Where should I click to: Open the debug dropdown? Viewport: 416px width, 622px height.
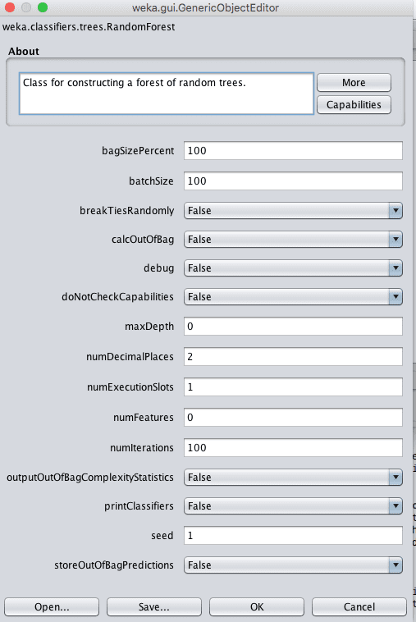[293, 268]
